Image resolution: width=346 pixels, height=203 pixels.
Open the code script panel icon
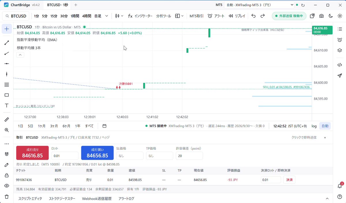[x=340, y=65]
